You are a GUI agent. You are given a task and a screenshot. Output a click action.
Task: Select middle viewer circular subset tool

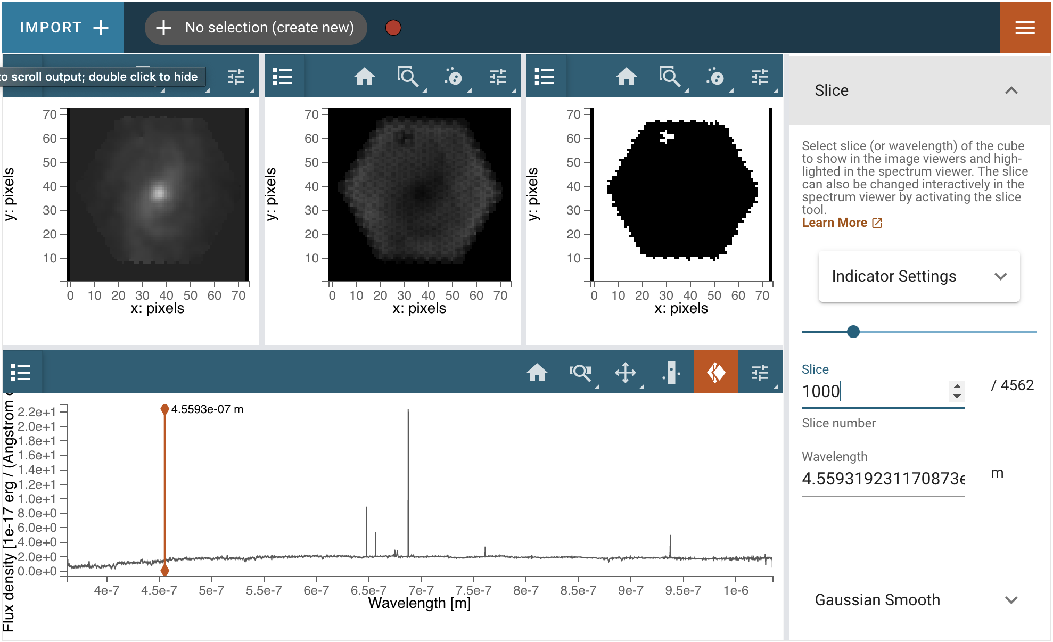click(x=453, y=77)
